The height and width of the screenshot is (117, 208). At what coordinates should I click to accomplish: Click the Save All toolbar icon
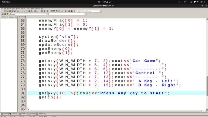[x=10, y=11]
